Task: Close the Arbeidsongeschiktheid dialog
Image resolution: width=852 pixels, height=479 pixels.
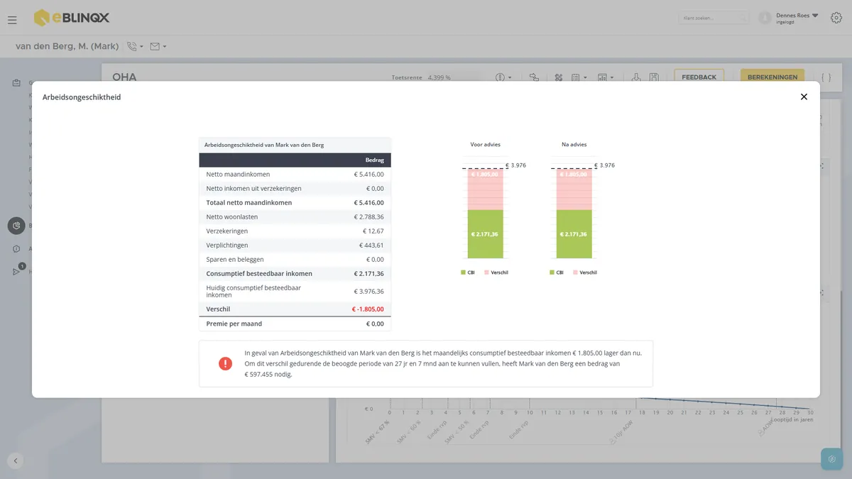Action: click(x=804, y=97)
